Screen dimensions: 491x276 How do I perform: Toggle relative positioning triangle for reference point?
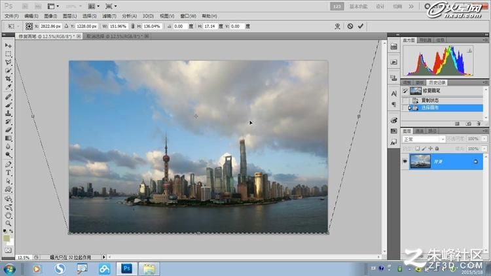point(66,26)
